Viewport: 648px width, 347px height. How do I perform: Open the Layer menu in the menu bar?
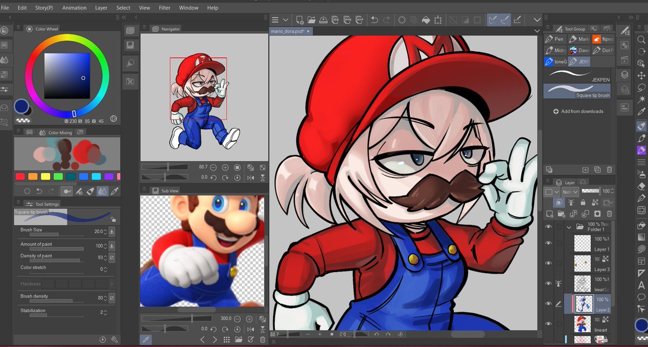click(x=101, y=8)
